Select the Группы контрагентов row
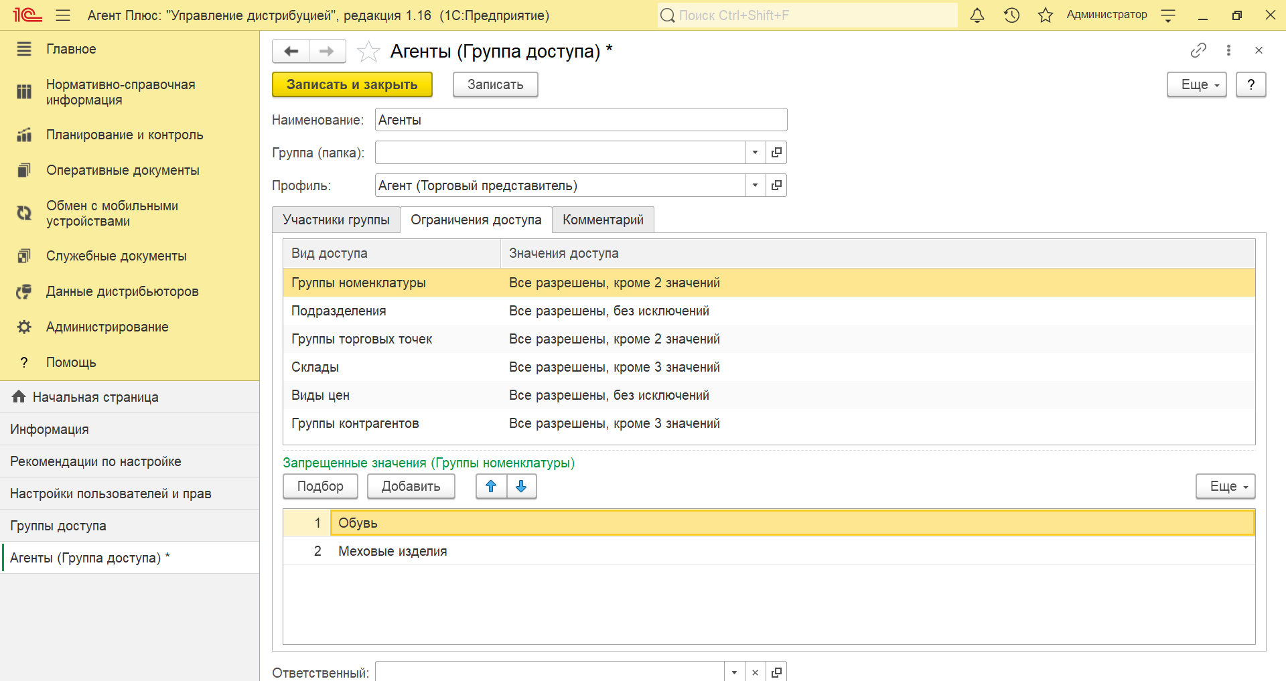 pyautogui.click(x=769, y=423)
